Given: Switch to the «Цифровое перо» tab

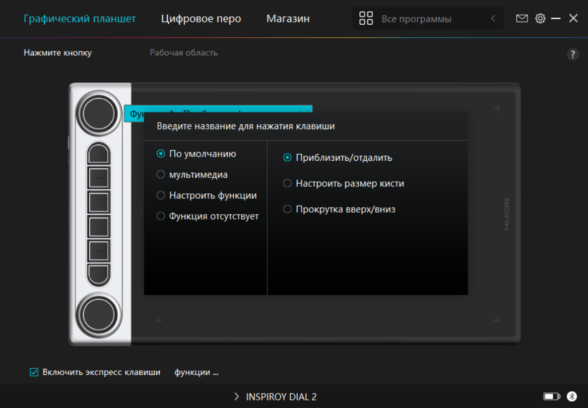Looking at the screenshot, I should pos(201,19).
